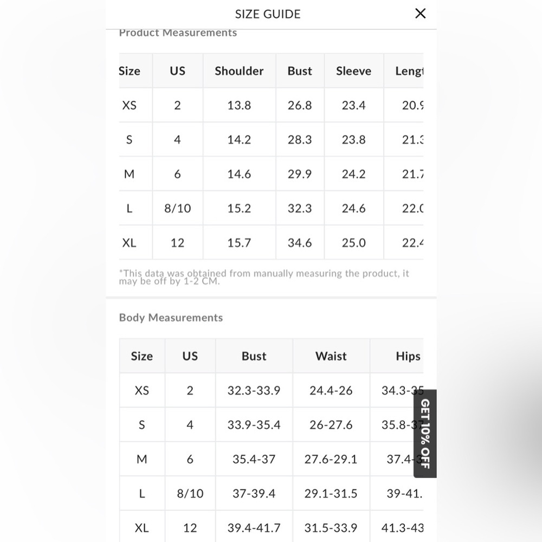Click the 39.4-41.7 bust range cell
The image size is (542, 542).
pos(254,527)
